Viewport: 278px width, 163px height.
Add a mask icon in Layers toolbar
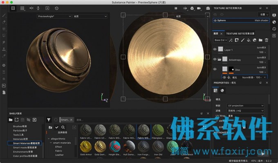coord(237,40)
